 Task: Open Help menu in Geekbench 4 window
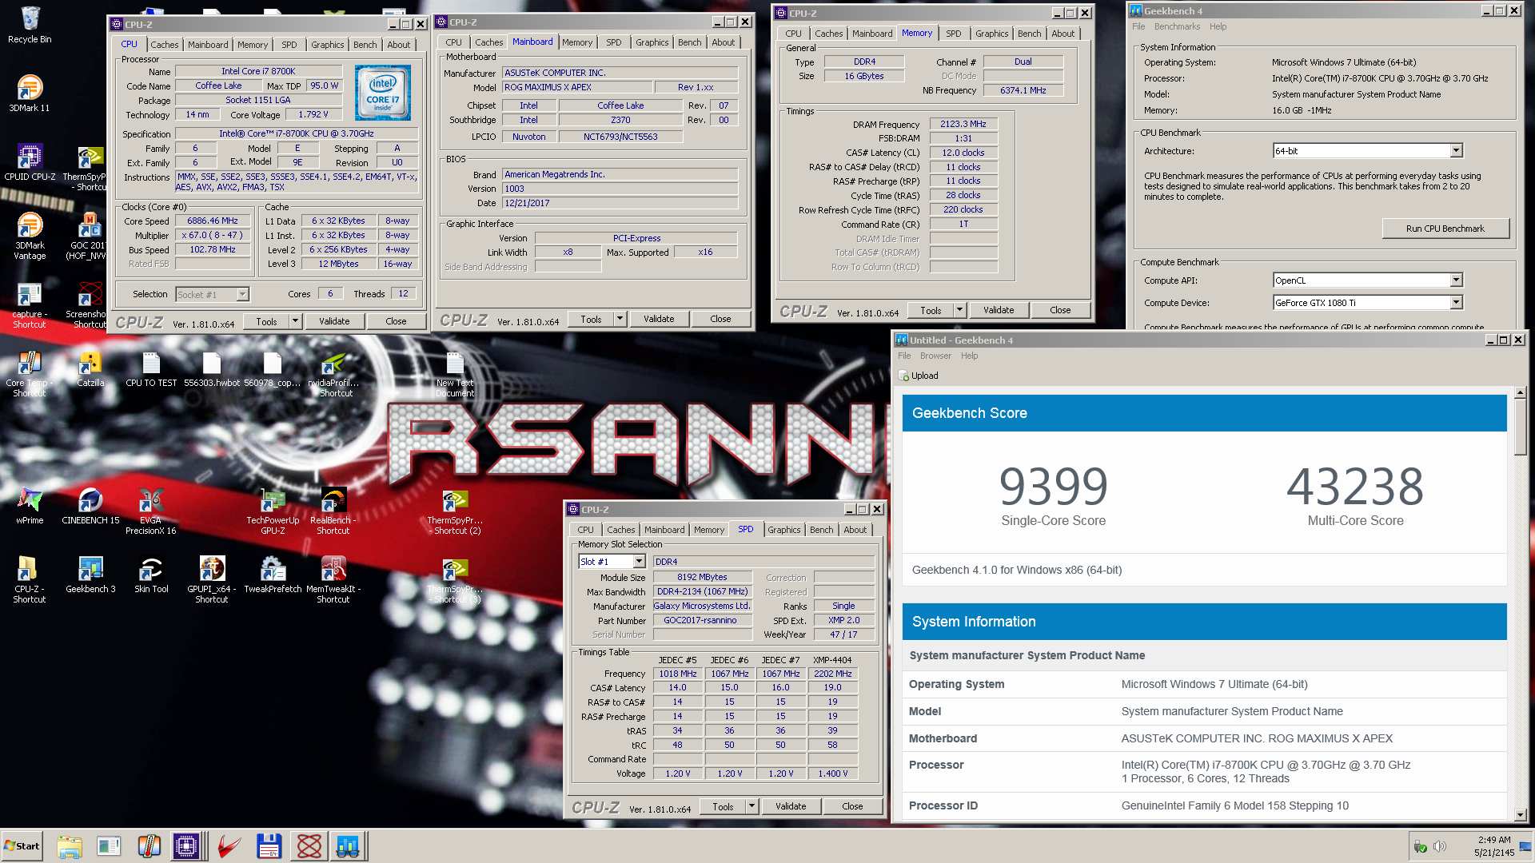[1218, 26]
